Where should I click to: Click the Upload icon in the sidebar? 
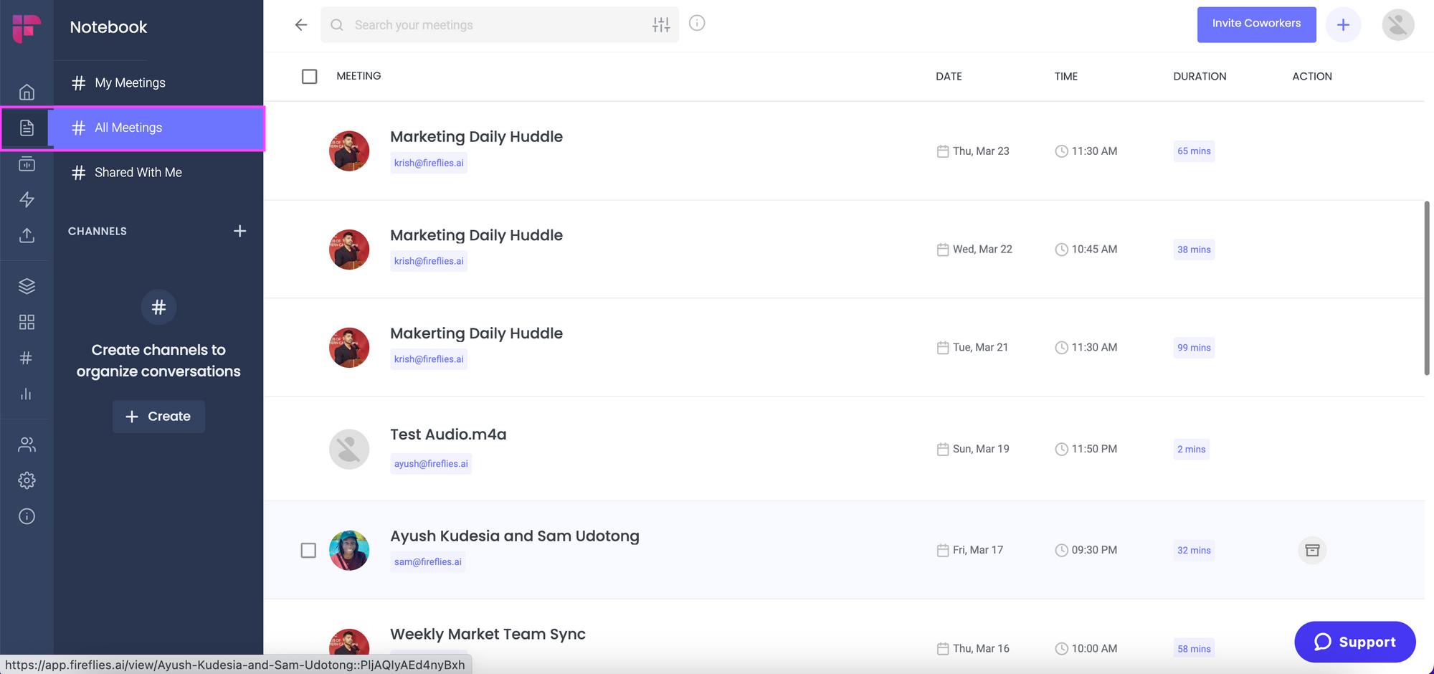click(x=27, y=235)
